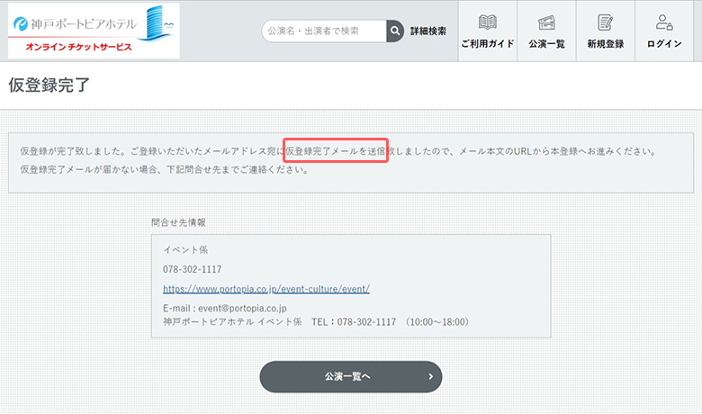Open the ご利用ガイド menu item
Image resolution: width=702 pixels, height=414 pixels.
coord(488,31)
